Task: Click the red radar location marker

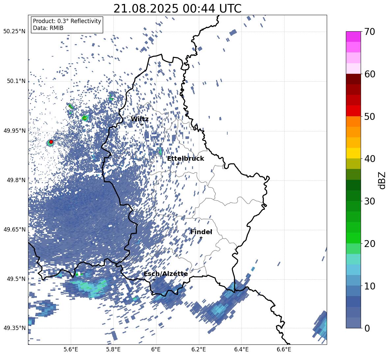Action: [51, 142]
